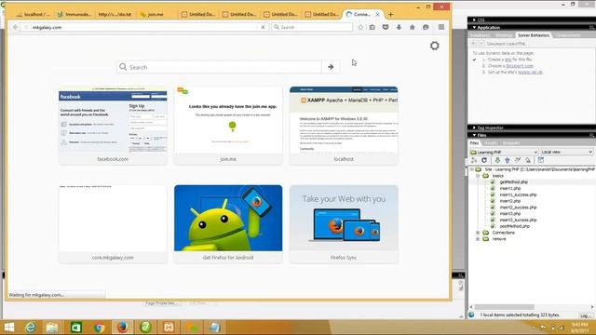The image size is (596, 335).
Task: Open Files panel options menu
Action: point(591,135)
